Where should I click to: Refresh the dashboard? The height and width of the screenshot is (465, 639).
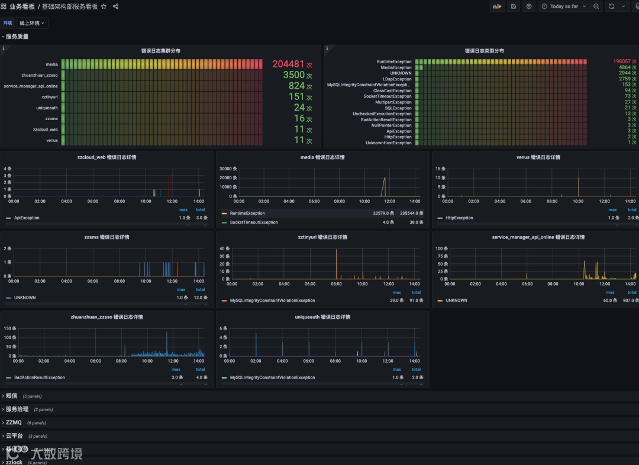pyautogui.click(x=612, y=7)
